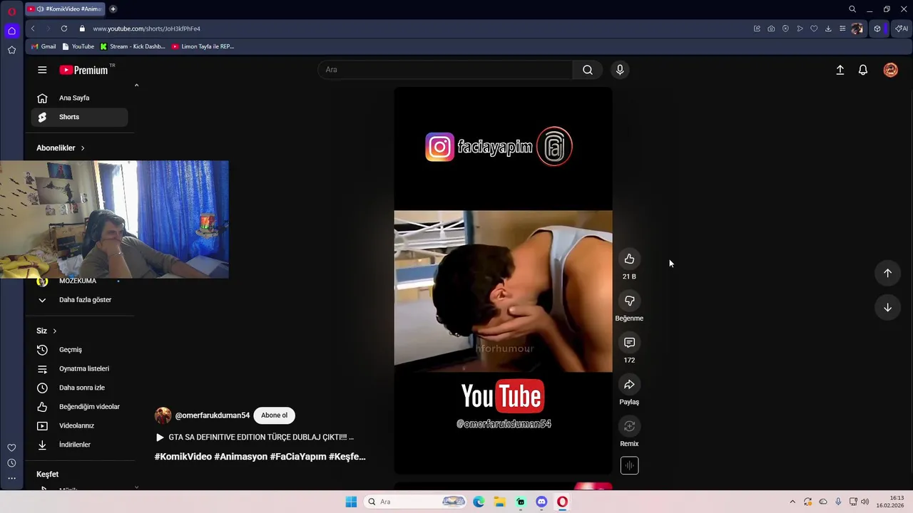The height and width of the screenshot is (513, 913).
Task: Go to the next short (down arrow)
Action: tap(887, 308)
